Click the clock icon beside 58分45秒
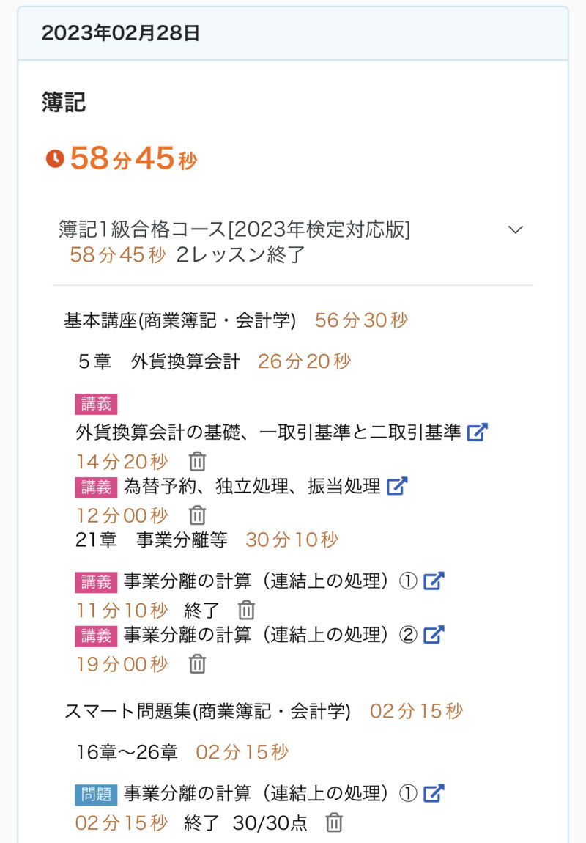 (55, 158)
